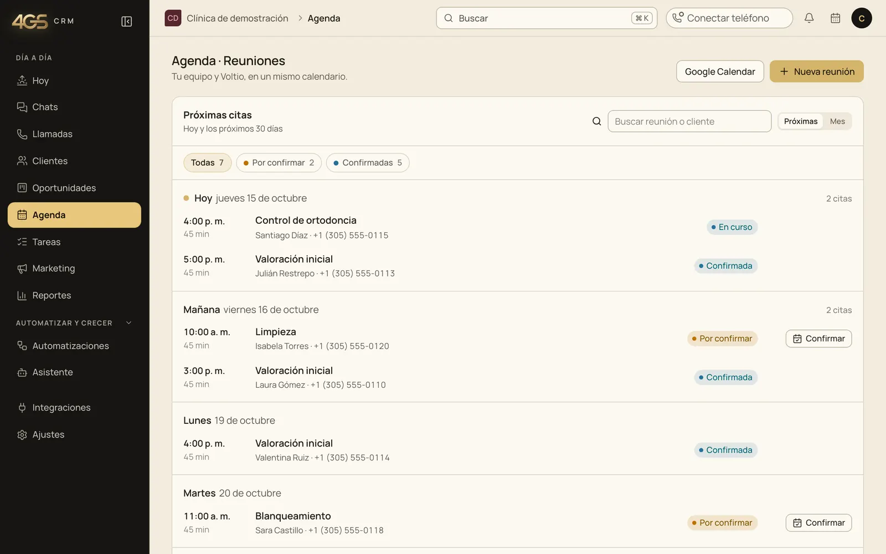
Task: Click the Chats sidebar icon
Action: 22,107
